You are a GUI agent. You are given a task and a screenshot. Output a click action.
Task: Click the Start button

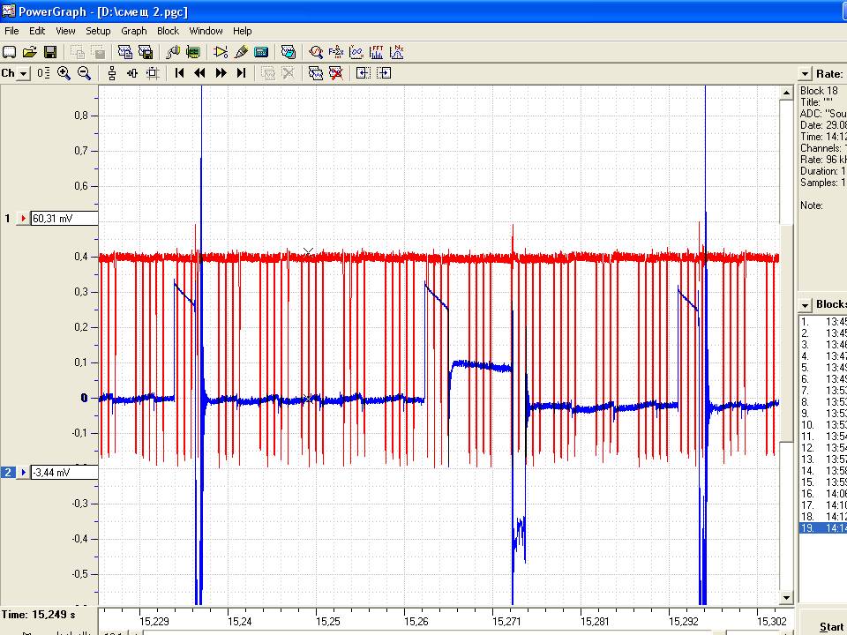point(831,626)
